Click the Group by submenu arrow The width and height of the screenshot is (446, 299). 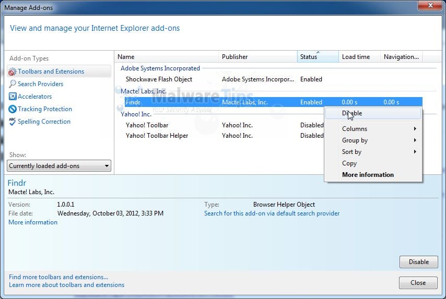pyautogui.click(x=415, y=140)
